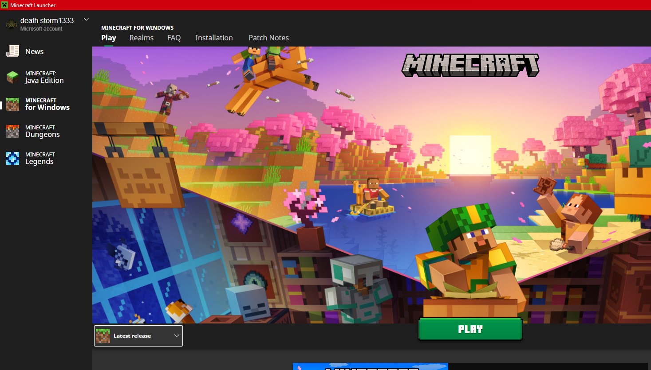The image size is (651, 370).
Task: Open the Realms tab
Action: coord(142,38)
